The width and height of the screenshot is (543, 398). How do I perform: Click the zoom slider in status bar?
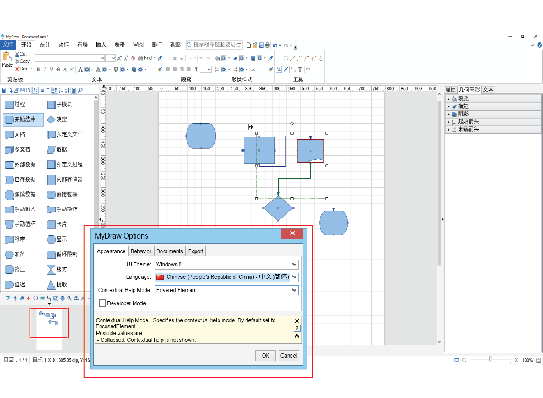click(x=491, y=360)
